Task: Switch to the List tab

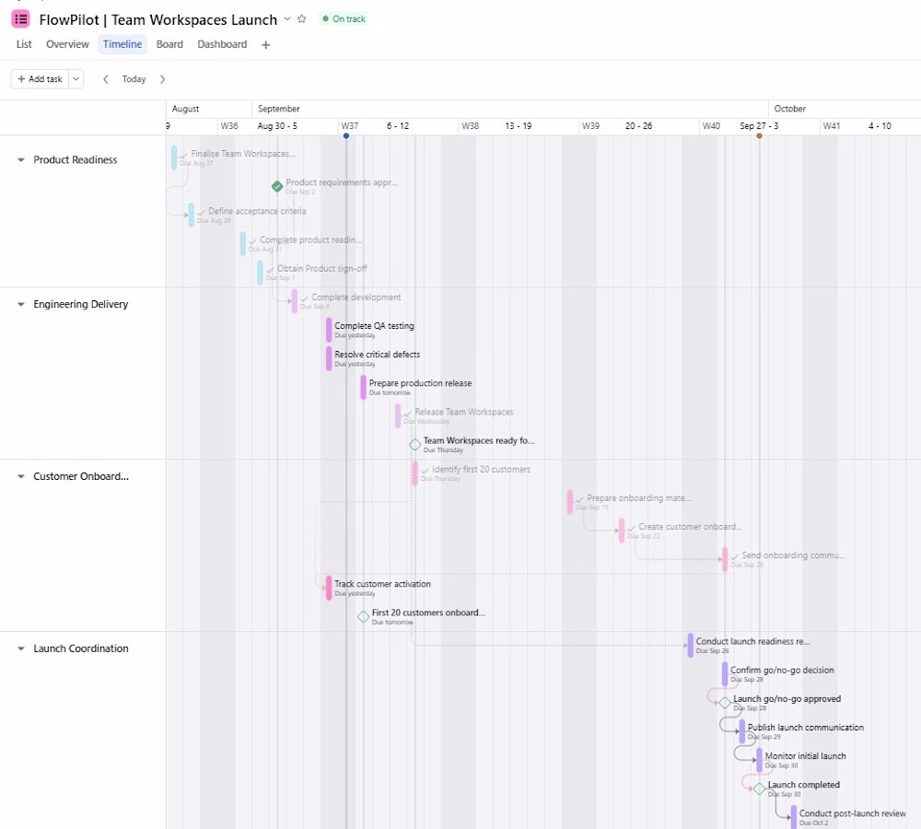Action: [24, 44]
